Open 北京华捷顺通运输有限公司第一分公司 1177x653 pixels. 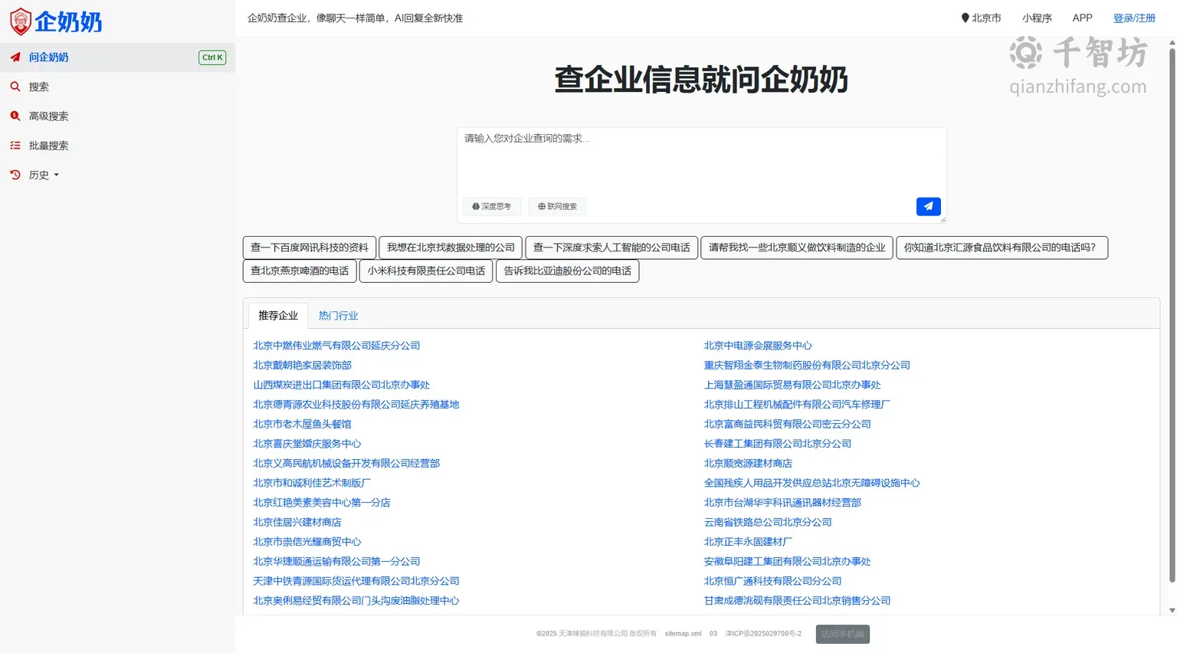[336, 562]
